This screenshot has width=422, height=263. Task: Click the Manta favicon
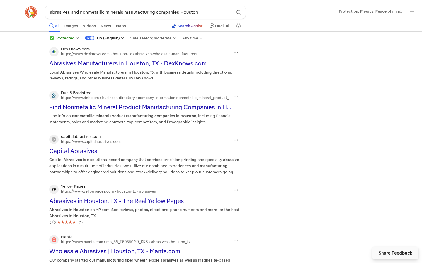[x=54, y=240]
